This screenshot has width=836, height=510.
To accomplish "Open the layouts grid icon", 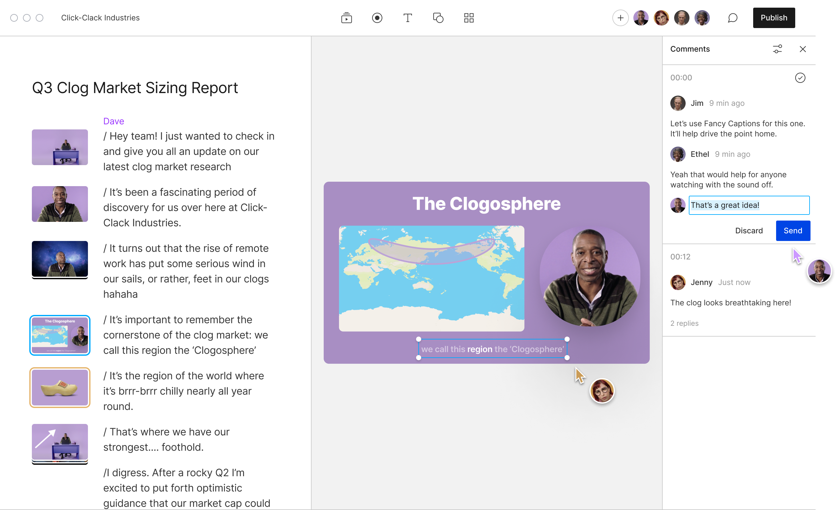I will point(469,18).
